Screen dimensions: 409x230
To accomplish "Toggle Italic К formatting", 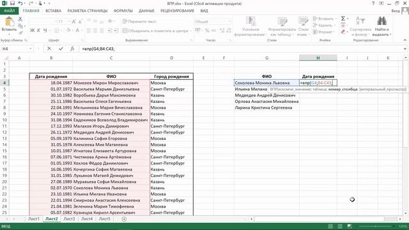I will point(38,31).
